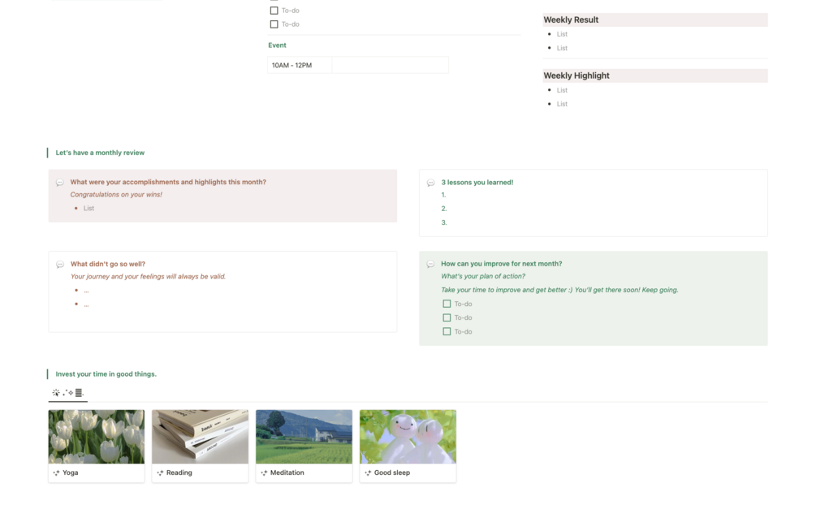Check the middle To-do in green improvement box

pos(447,317)
